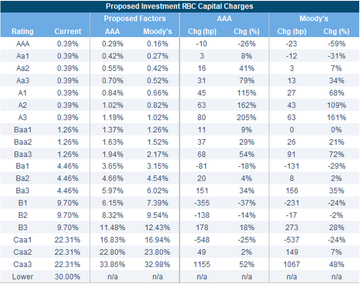Click the table title Proposed Investment RBC Capital Charges
Viewport: 361px width, 284px height.
point(180,6)
